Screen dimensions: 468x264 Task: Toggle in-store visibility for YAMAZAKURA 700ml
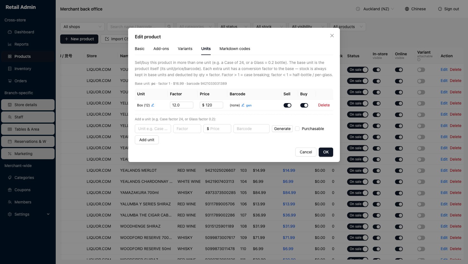[377, 193]
